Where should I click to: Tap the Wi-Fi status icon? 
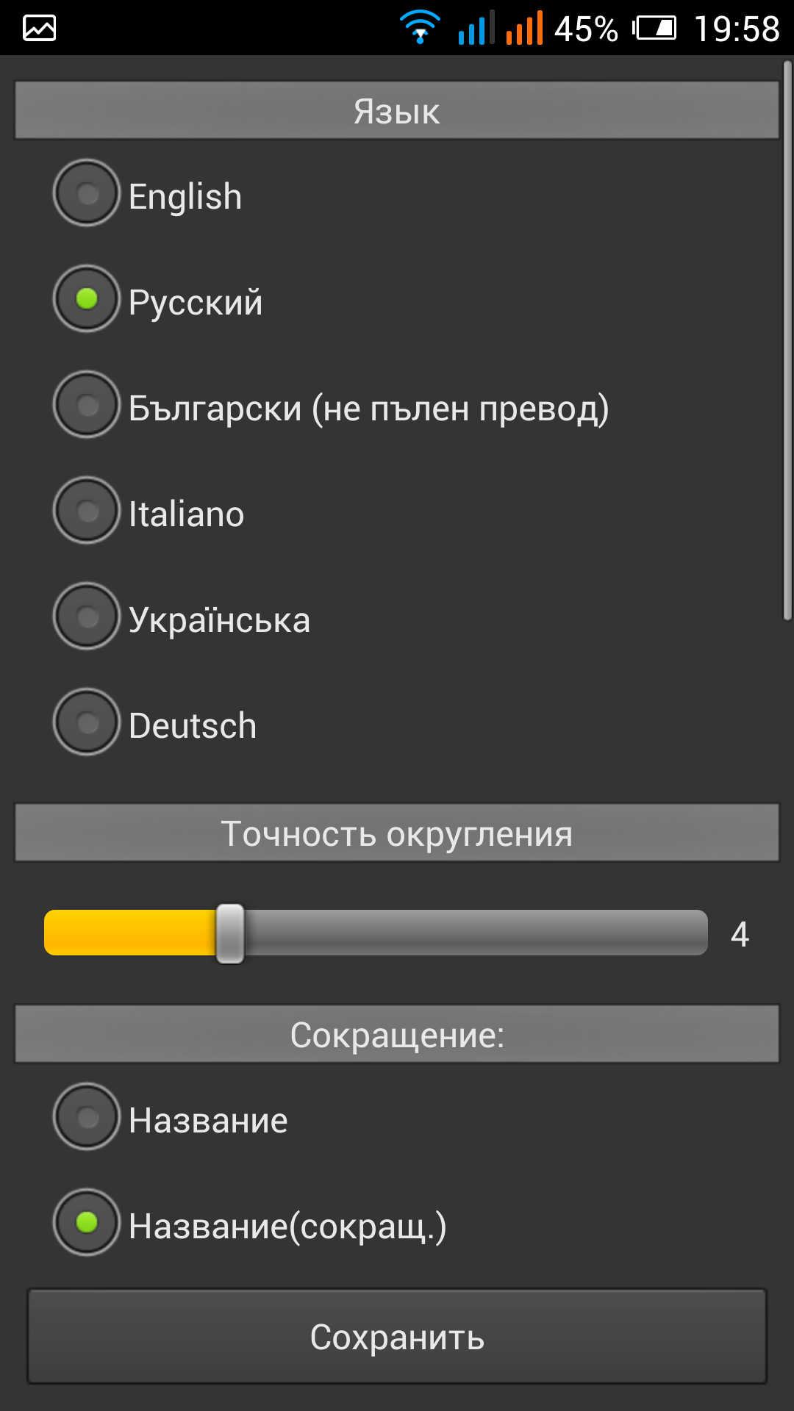[x=420, y=28]
